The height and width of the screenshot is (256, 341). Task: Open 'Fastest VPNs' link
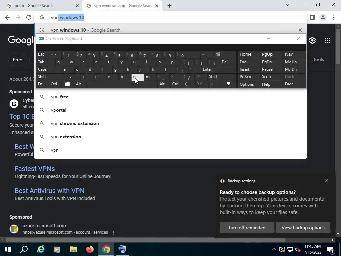pyautogui.click(x=35, y=169)
